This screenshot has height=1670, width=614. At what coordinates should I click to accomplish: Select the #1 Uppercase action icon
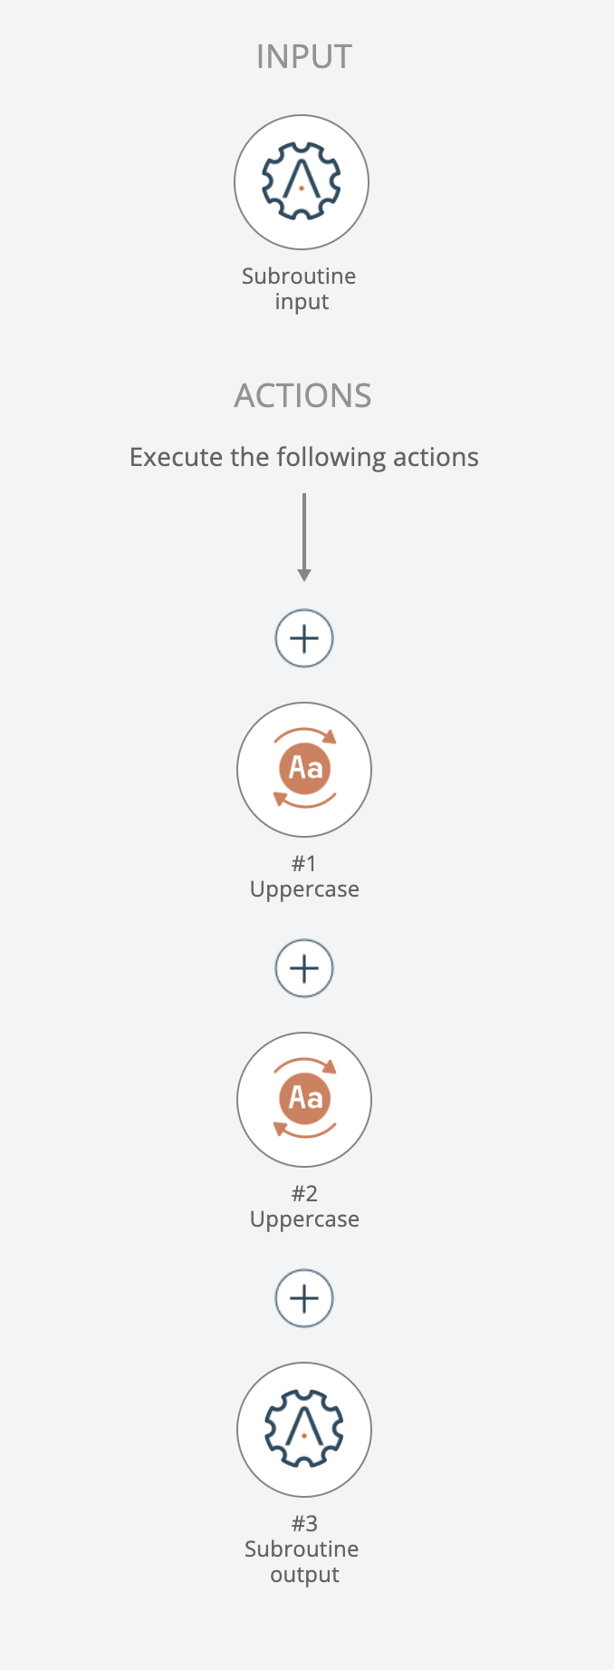[x=304, y=770]
